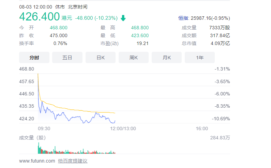The width and height of the screenshot is (271, 168).
Task: Click the 426.400 current price
Action: click(39, 17)
